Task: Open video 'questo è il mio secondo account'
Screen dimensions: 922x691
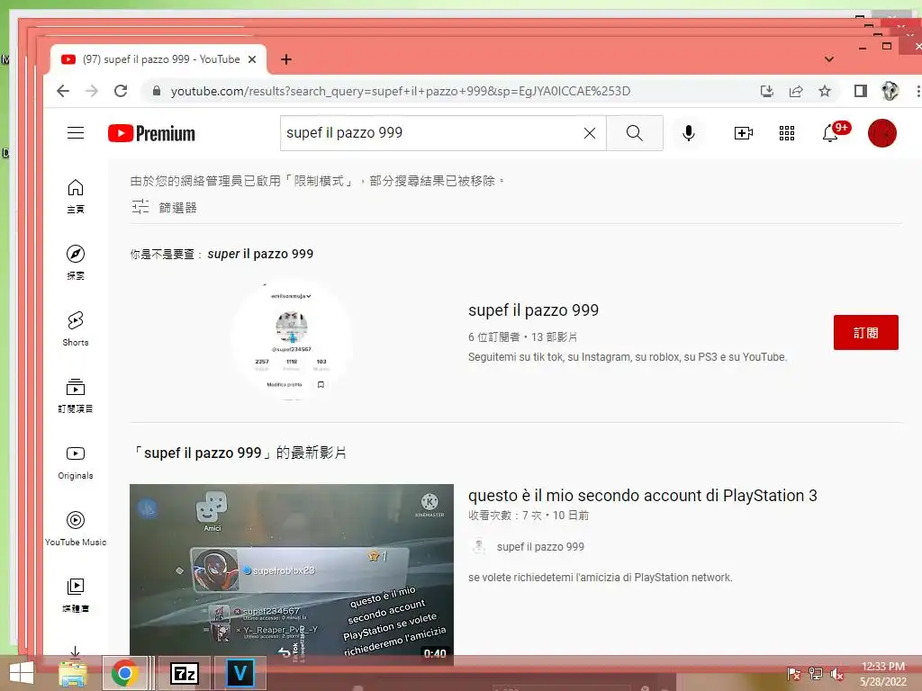Action: (x=642, y=496)
